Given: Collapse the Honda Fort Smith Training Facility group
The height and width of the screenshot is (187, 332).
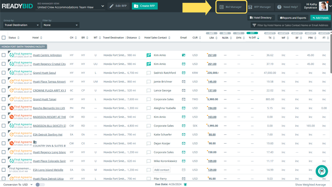Looking at the screenshot, I should click(x=24, y=47).
